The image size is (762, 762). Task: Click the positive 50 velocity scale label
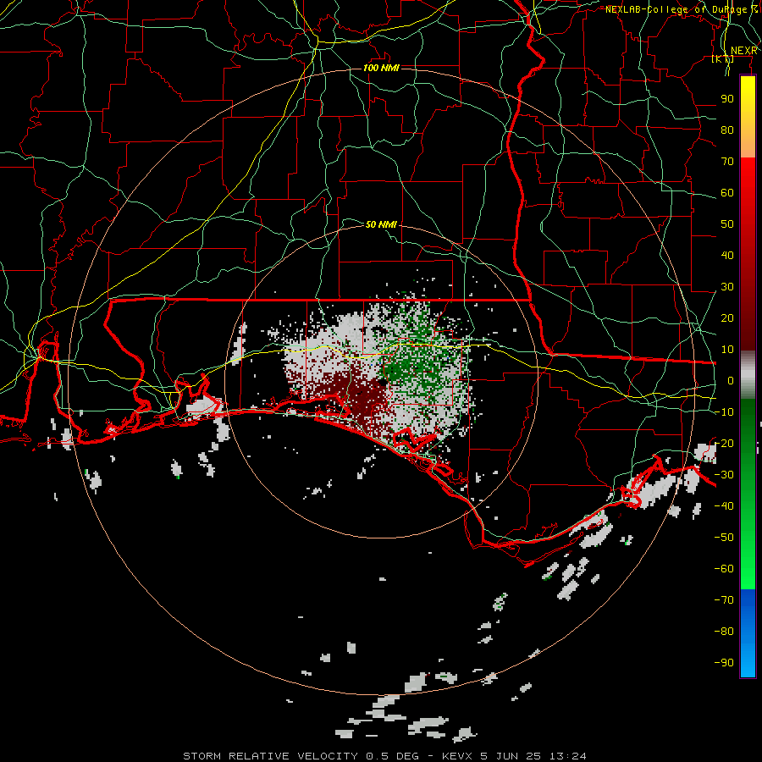727,224
